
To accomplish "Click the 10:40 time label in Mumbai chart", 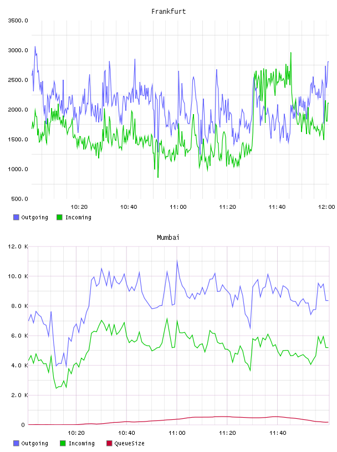I will (127, 433).
